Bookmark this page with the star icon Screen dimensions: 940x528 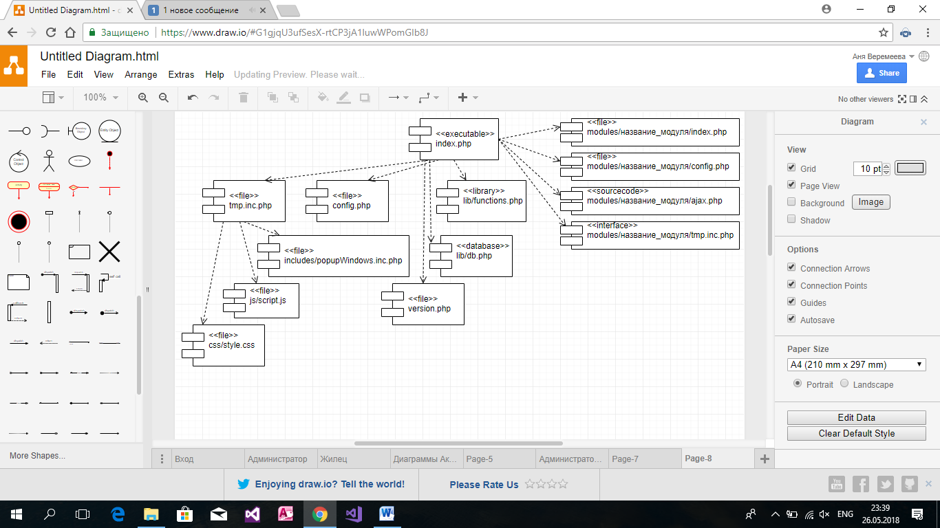tap(884, 32)
